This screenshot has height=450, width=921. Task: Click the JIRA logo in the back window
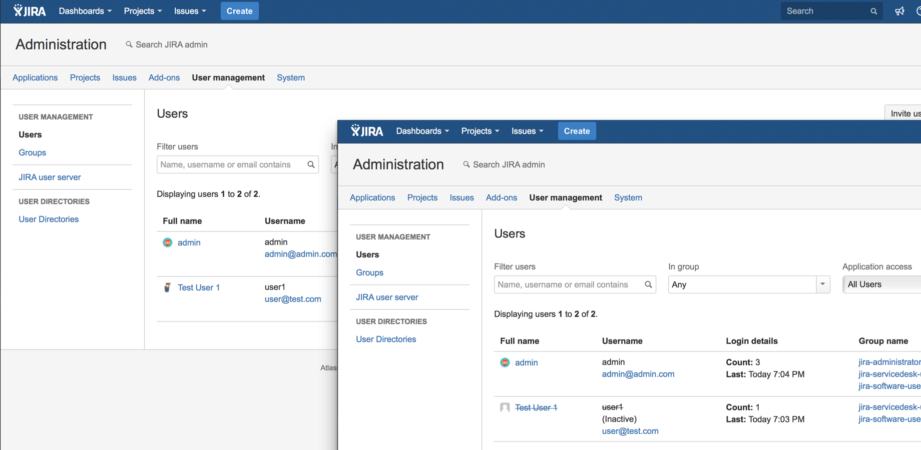[x=30, y=11]
